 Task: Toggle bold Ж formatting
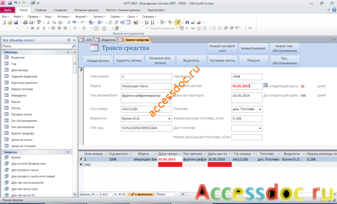click(x=32, y=28)
